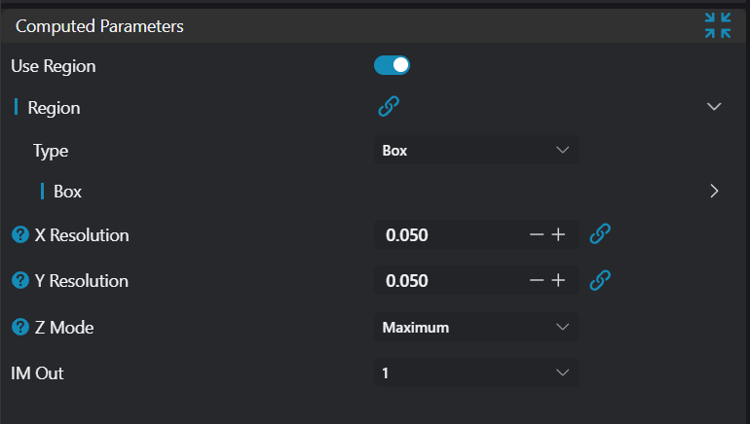Decrease Y Resolution with minus button
The width and height of the screenshot is (750, 424).
pos(536,280)
